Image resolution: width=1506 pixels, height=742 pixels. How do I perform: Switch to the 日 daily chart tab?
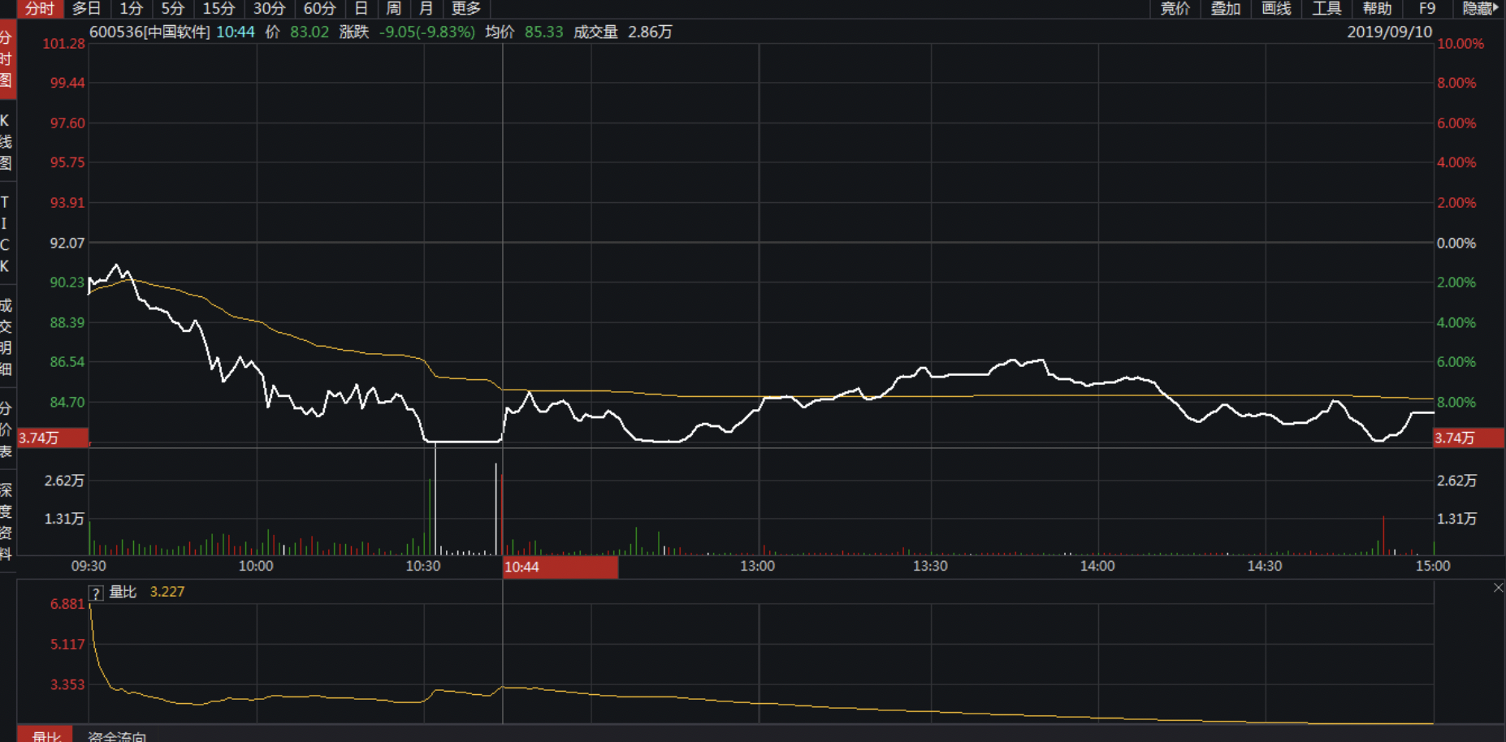point(361,9)
